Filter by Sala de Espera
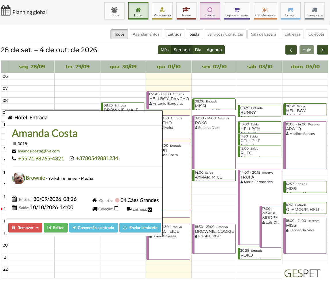Viewport: 330px width, 281px height. pyautogui.click(x=264, y=34)
